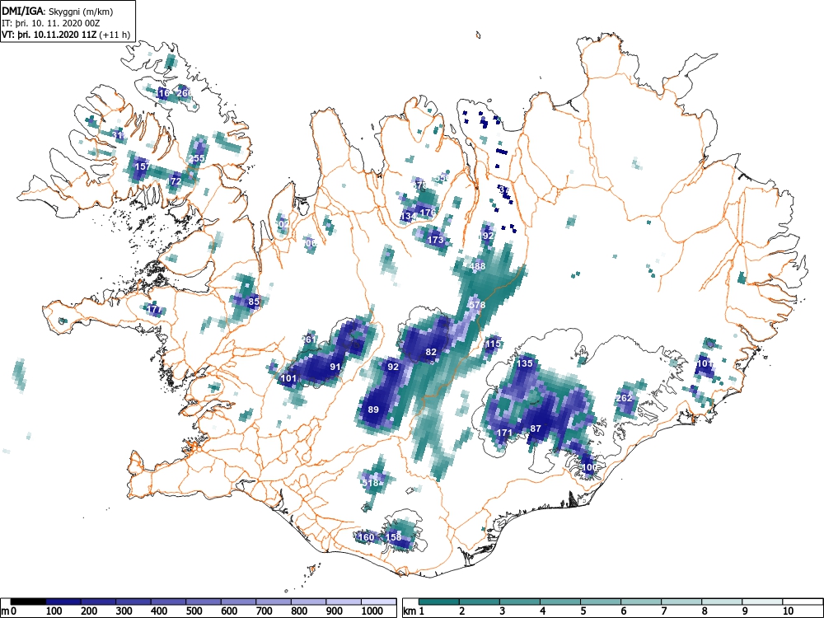Click the black swatch at meter scale start

(x=28, y=602)
